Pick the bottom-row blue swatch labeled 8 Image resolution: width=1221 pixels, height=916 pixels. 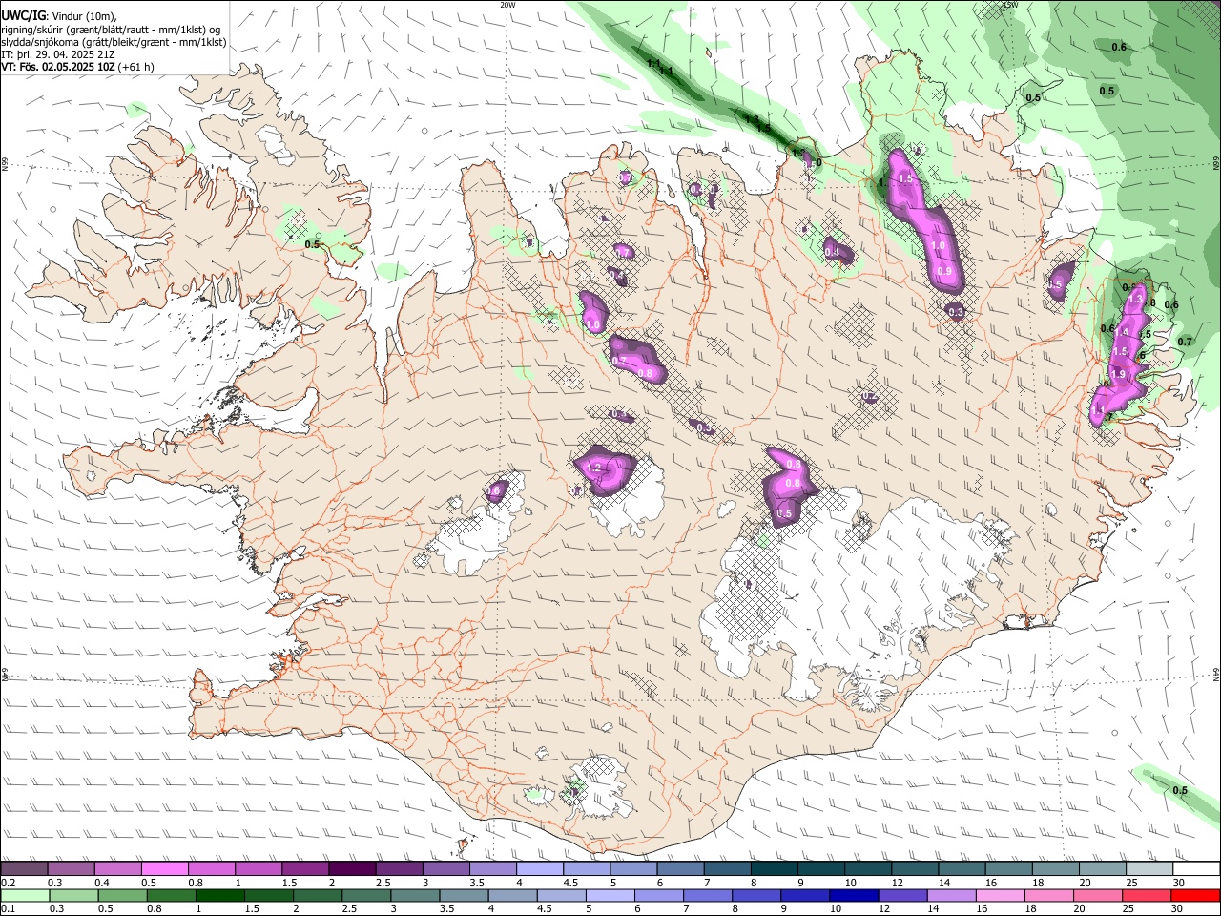click(756, 895)
